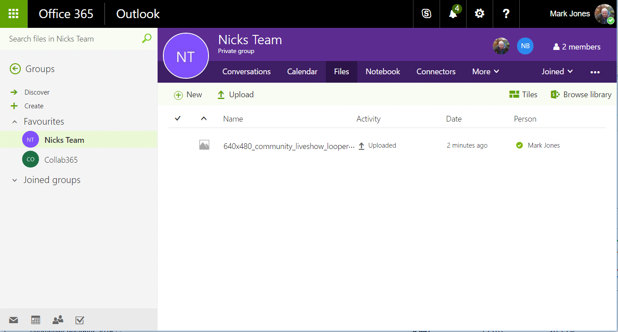Screen dimensions: 618x332
Task: Select the Files tab
Action: [x=342, y=72]
